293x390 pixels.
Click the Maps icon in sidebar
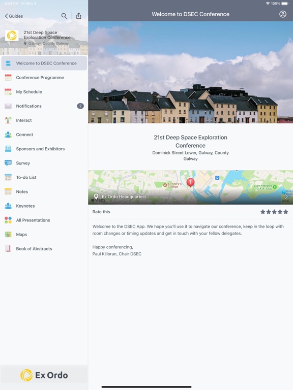coord(8,234)
